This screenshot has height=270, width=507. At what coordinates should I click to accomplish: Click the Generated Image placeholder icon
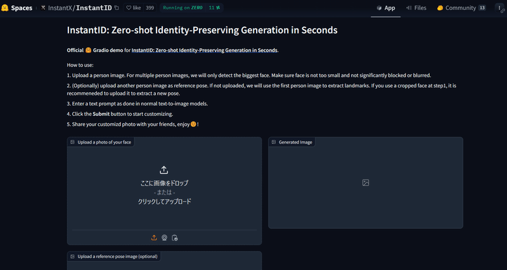[x=366, y=183]
